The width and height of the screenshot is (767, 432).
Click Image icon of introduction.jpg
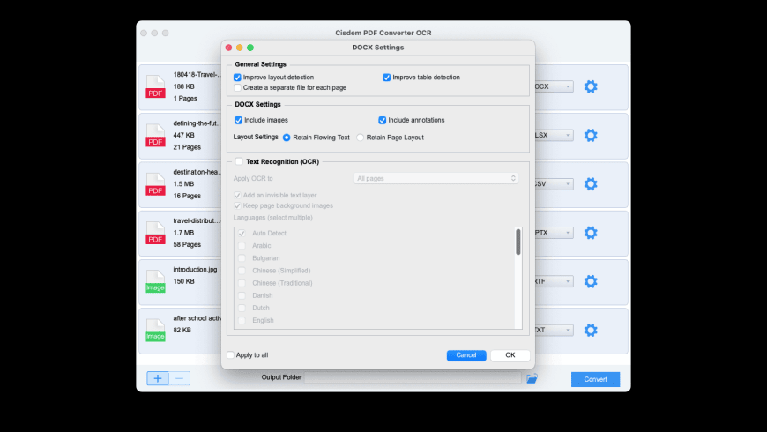155,281
